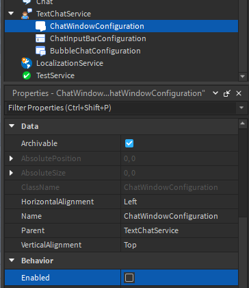Click the Name property label

click(x=31, y=216)
